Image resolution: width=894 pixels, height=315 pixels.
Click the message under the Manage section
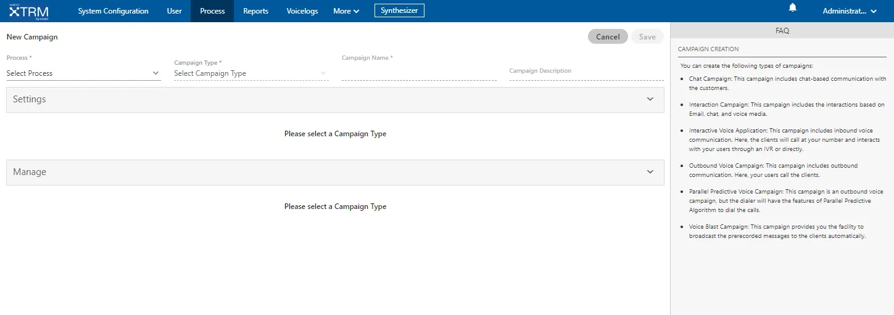(x=335, y=207)
